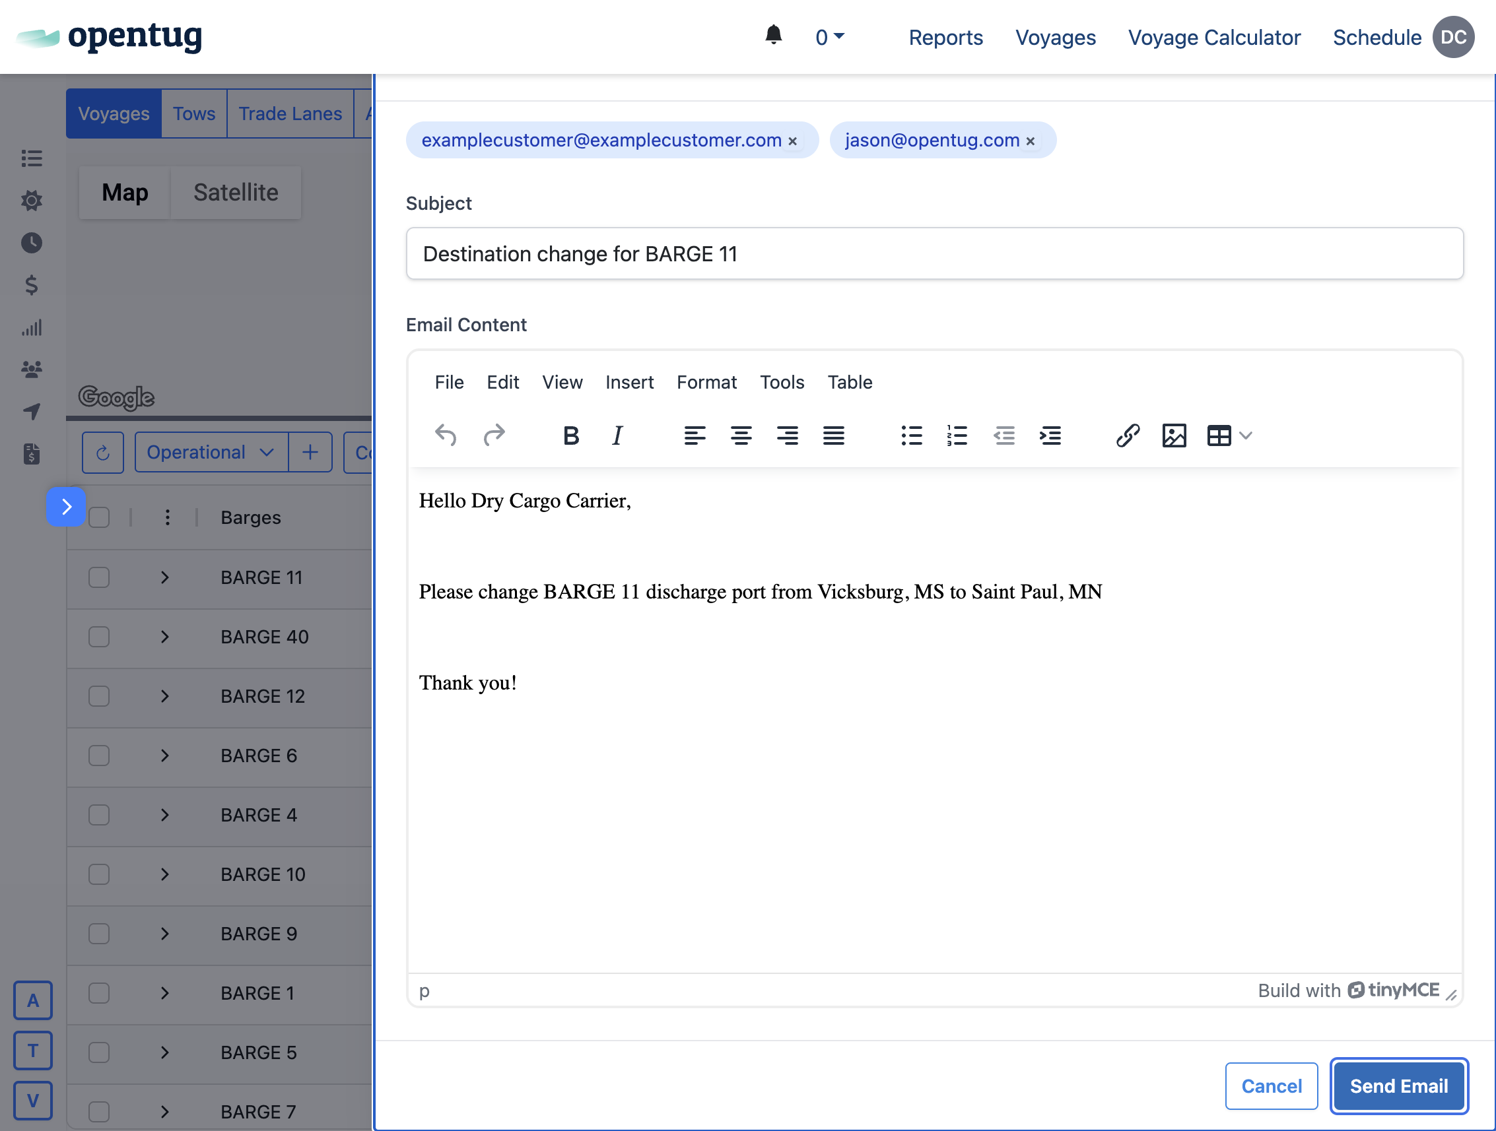Click the insert image icon
The height and width of the screenshot is (1131, 1496).
1173,436
